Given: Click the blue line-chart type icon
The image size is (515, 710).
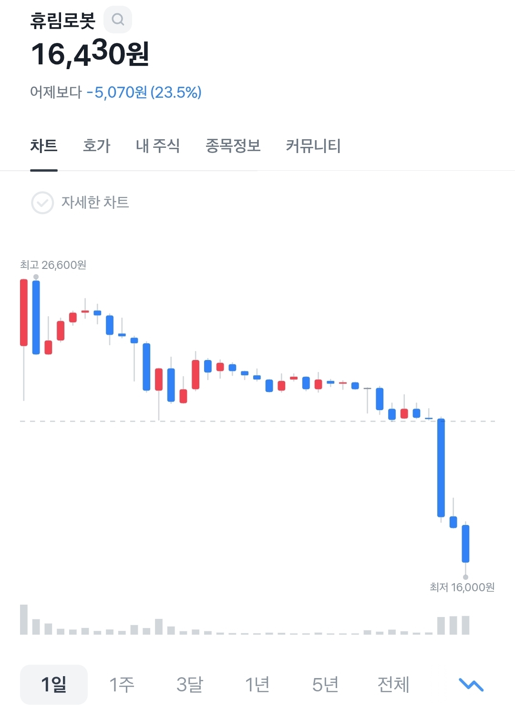Looking at the screenshot, I should (x=471, y=685).
